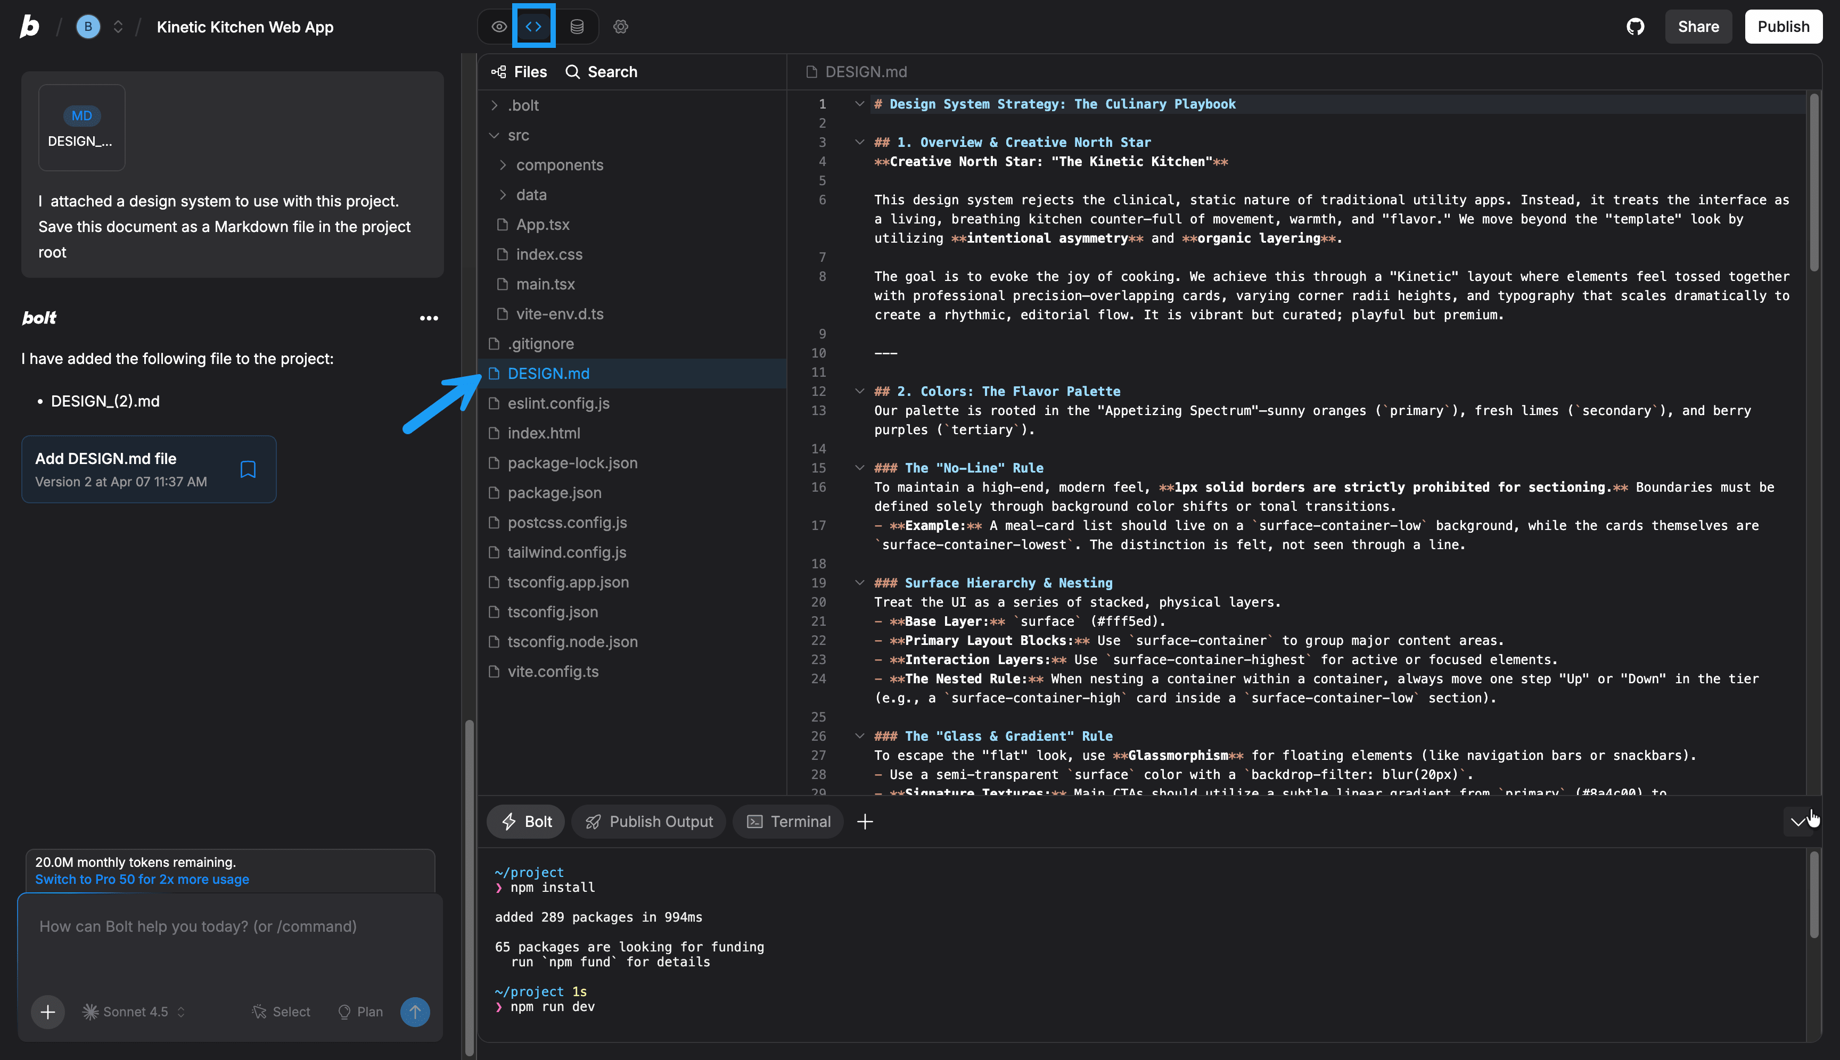This screenshot has width=1840, height=1060.
Task: Open the GitHub icon in the header
Action: point(1636,26)
